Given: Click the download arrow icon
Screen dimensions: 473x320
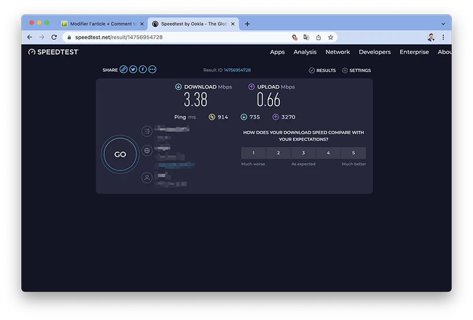Looking at the screenshot, I should [178, 86].
